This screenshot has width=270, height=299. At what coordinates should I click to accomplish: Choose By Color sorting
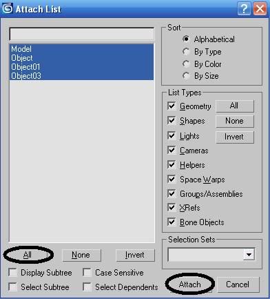[x=186, y=64]
